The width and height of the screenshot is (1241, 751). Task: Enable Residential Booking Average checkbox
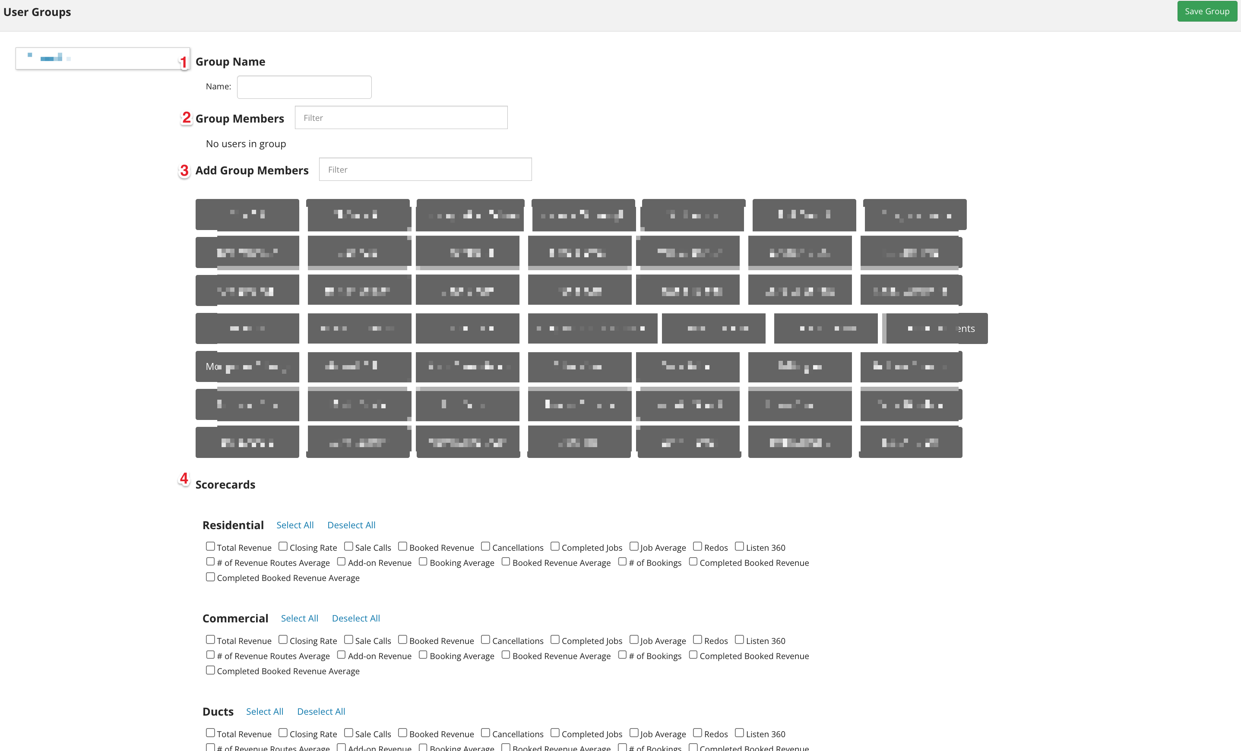[x=423, y=561]
